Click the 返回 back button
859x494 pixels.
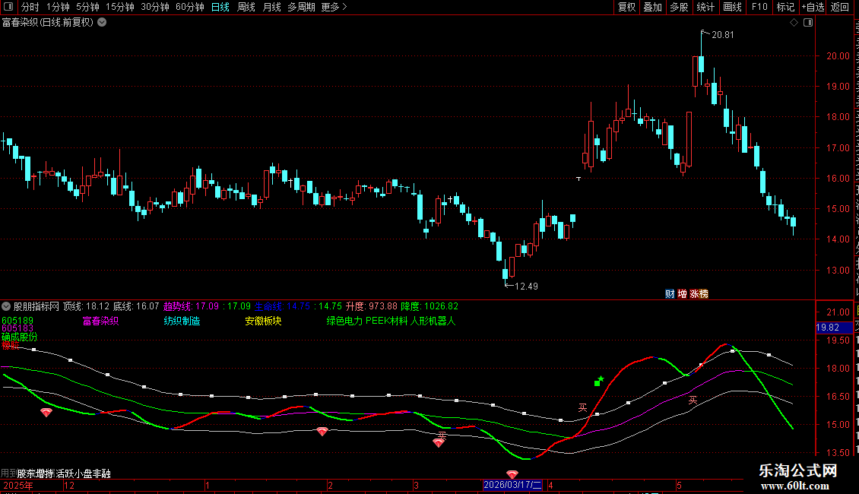point(840,7)
